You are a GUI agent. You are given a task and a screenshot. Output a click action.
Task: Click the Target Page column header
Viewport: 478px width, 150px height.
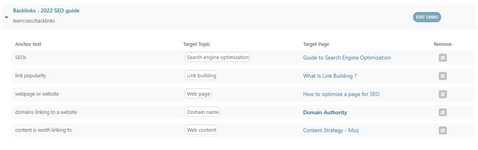point(316,44)
